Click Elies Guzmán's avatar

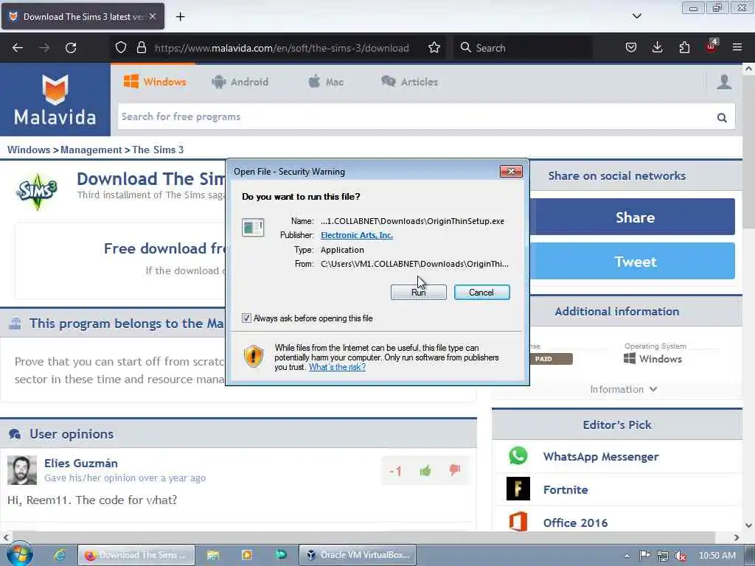[x=21, y=470]
